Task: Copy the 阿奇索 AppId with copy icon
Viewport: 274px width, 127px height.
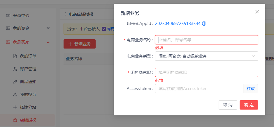Action: [x=203, y=24]
